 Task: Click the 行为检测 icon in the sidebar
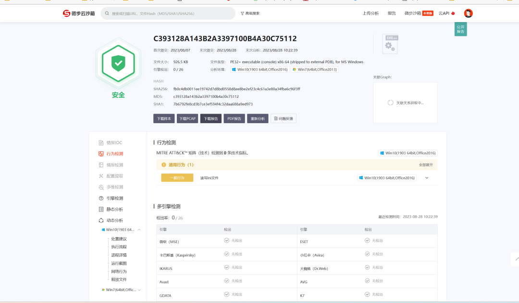101,154
